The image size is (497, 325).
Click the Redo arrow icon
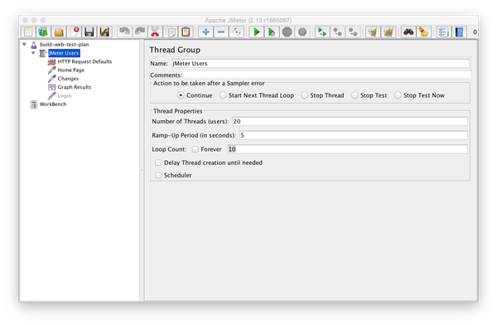coord(140,32)
